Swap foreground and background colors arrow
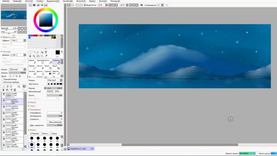The image size is (277, 156). click(62, 52)
